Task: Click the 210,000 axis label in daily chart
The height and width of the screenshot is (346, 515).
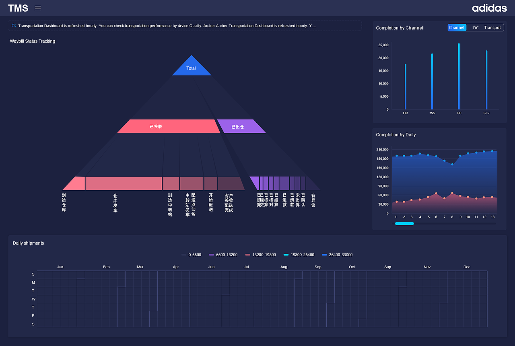Action: click(x=382, y=150)
